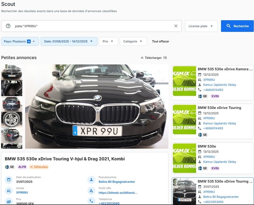Click the profile search icon beside Profil URL
254x205 pixels.
[91, 191]
